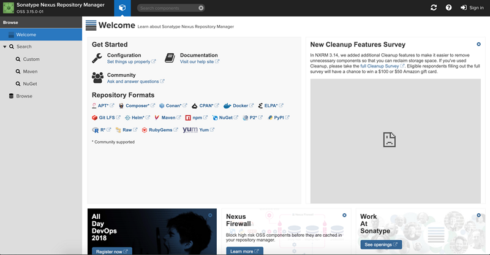Image resolution: width=490 pixels, height=255 pixels.
Task: Click Register now on All Day DevOps
Action: [x=112, y=251]
